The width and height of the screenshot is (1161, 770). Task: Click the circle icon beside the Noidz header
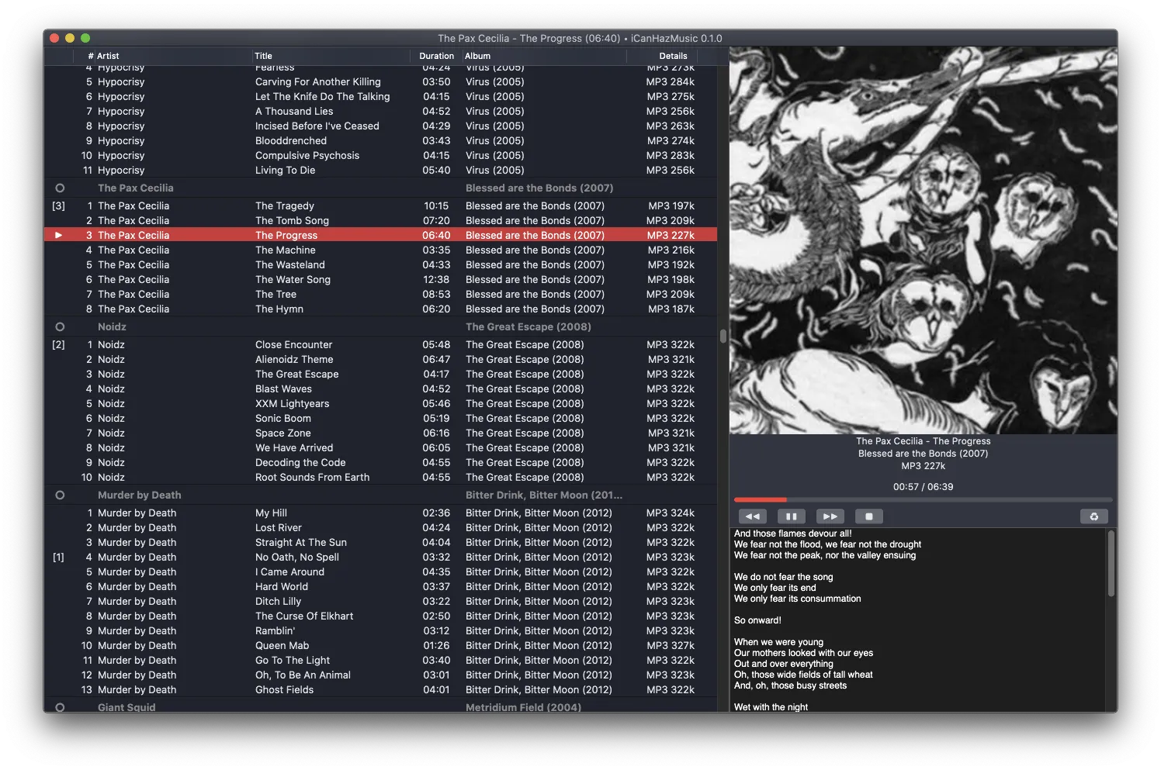(x=60, y=326)
